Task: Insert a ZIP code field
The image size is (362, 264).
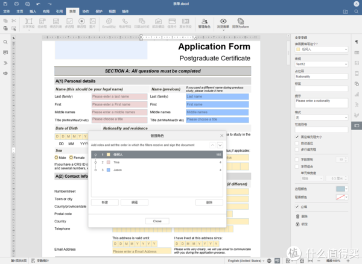Action: [158, 24]
